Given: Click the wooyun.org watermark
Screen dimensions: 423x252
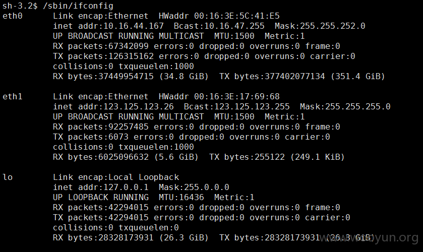Looking at the screenshot, I should (x=369, y=238).
